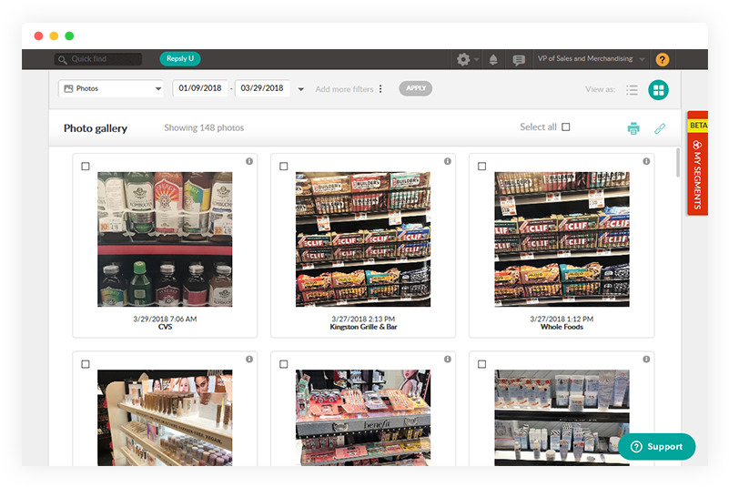
Task: Check the skincare shelf photo checkbox
Action: click(x=481, y=364)
